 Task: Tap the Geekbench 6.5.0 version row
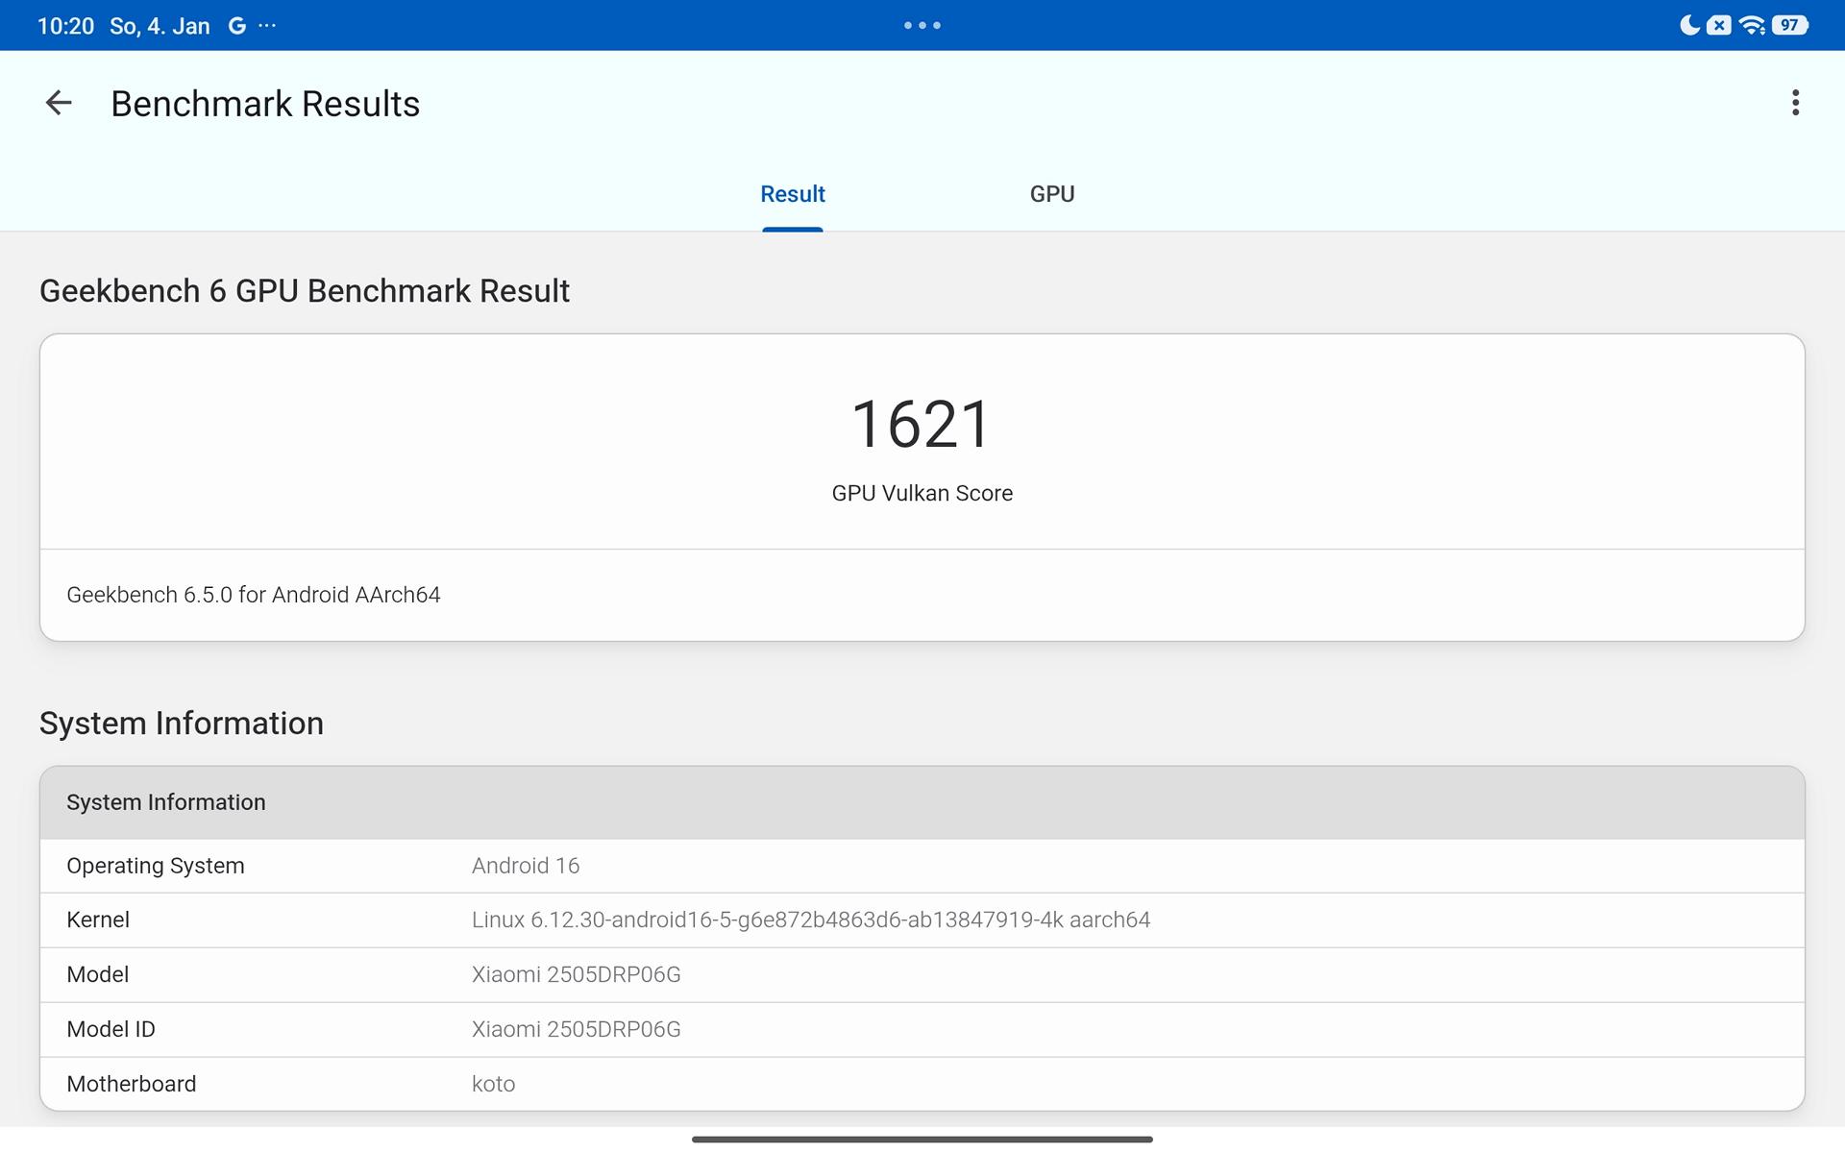[x=254, y=595]
